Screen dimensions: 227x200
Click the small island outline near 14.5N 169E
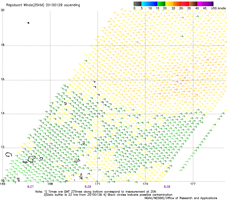point(65,104)
